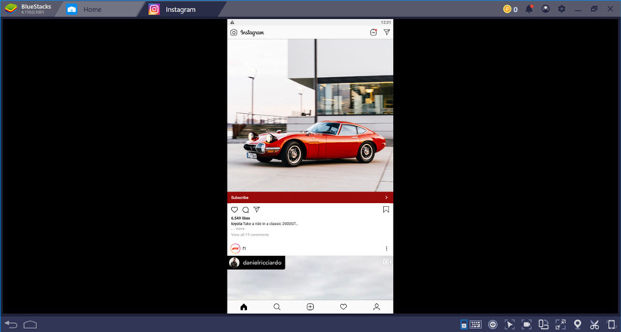
Task: Tap the red Toyota car photo
Action: [316, 143]
